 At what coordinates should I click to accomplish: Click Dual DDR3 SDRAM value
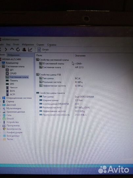[x=84, y=97]
